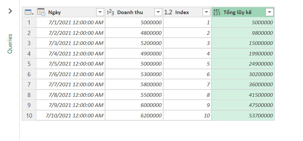Click the whole number type icon of Doanh thu
Screen dimensions: 303x141
tap(110, 12)
